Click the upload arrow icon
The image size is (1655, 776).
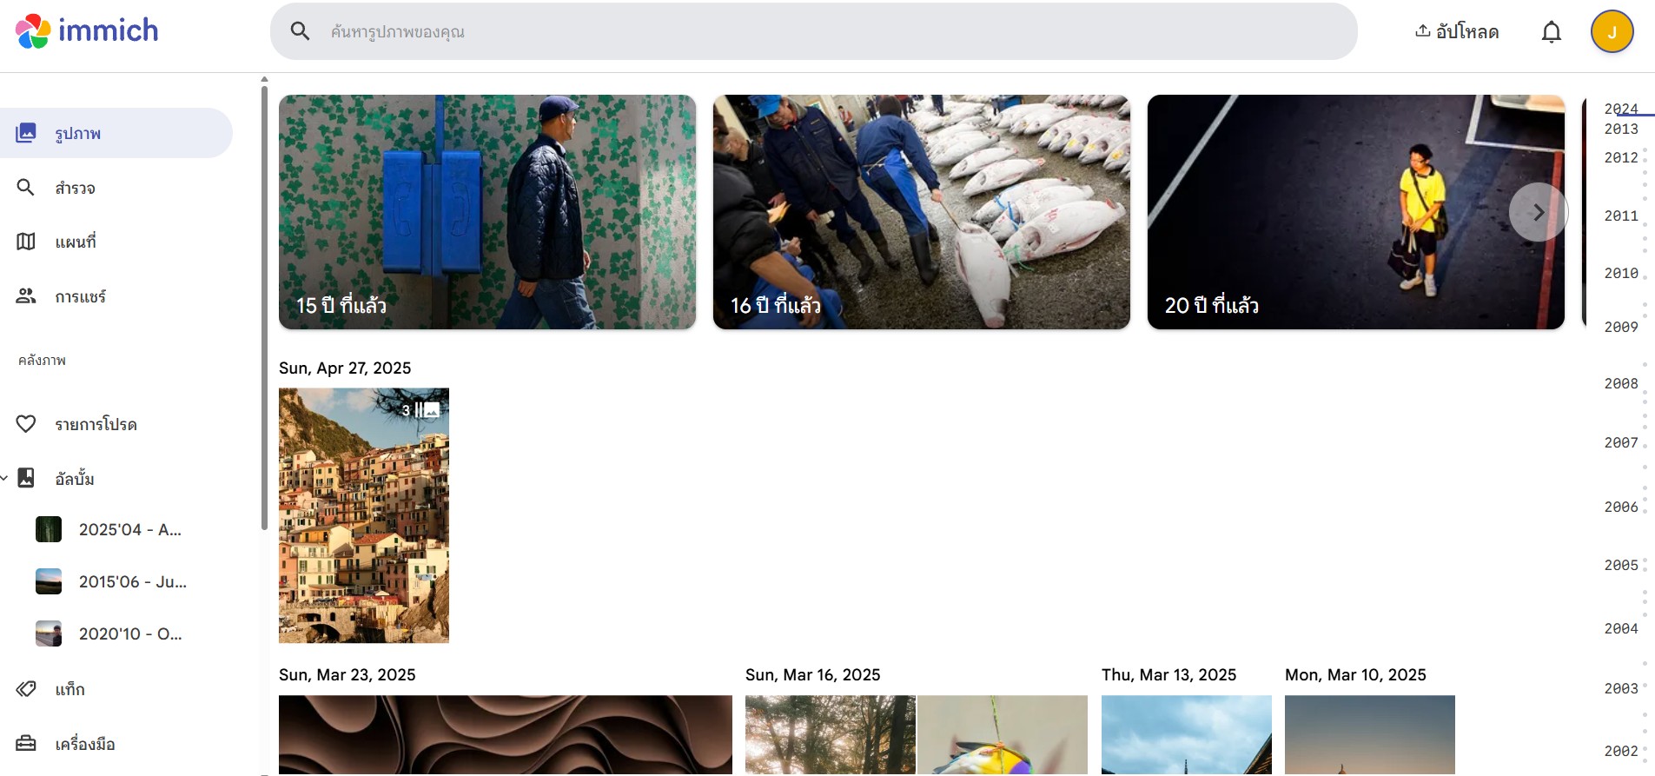coord(1423,31)
